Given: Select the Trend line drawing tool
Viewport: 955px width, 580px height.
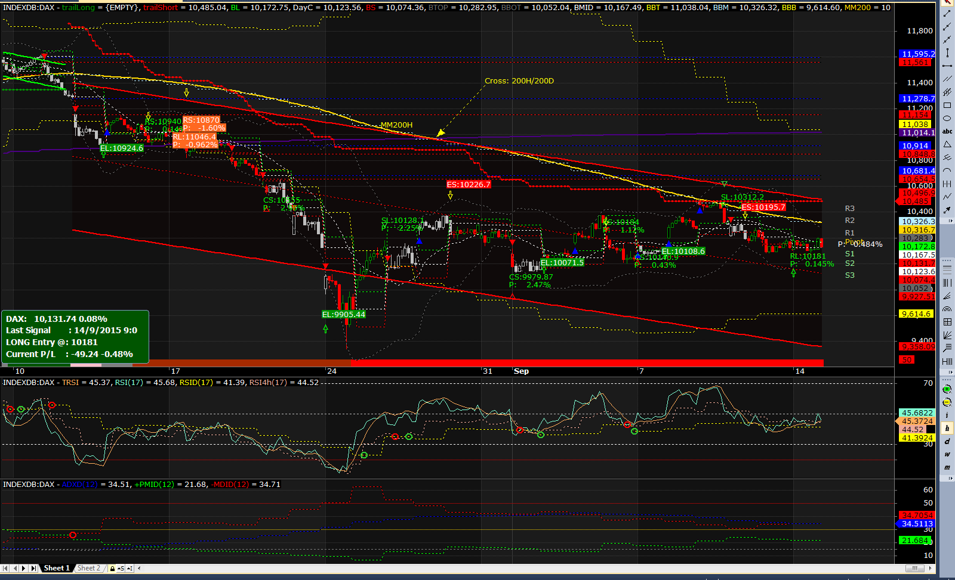Looking at the screenshot, I should 947,14.
